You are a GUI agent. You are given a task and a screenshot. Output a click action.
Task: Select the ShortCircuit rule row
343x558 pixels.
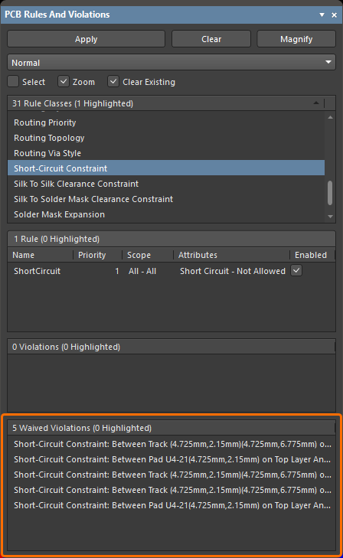(x=171, y=271)
